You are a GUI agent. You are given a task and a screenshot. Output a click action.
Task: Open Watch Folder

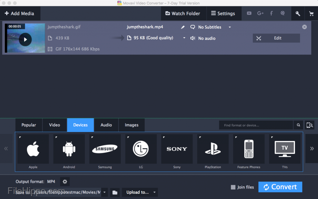point(183,14)
